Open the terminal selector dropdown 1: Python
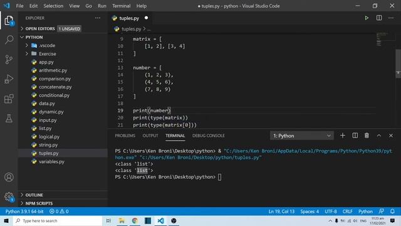 pyautogui.click(x=302, y=136)
